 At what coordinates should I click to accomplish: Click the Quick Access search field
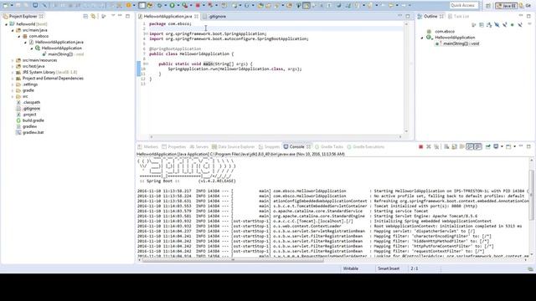[463, 6]
